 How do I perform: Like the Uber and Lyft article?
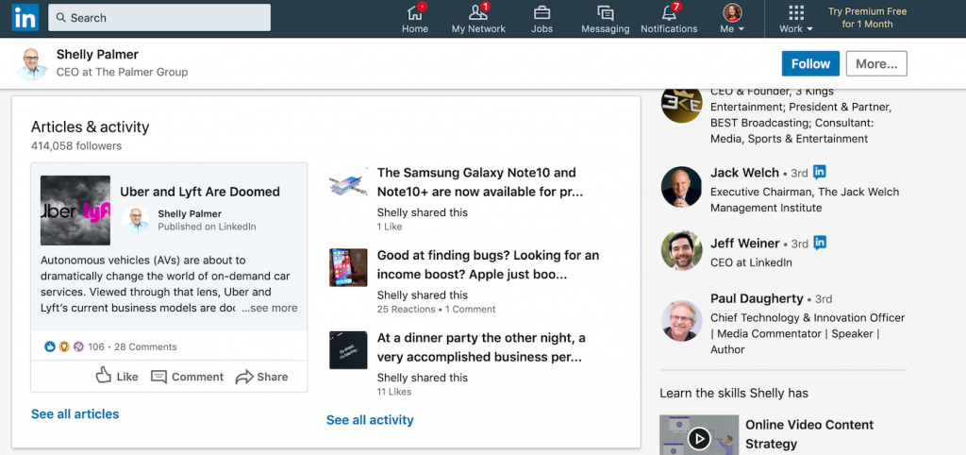[117, 376]
